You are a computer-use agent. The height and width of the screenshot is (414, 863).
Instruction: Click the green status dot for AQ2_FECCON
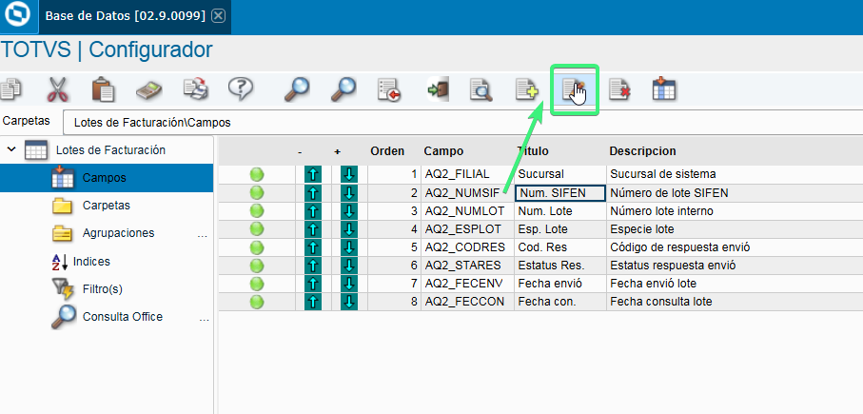tap(257, 302)
